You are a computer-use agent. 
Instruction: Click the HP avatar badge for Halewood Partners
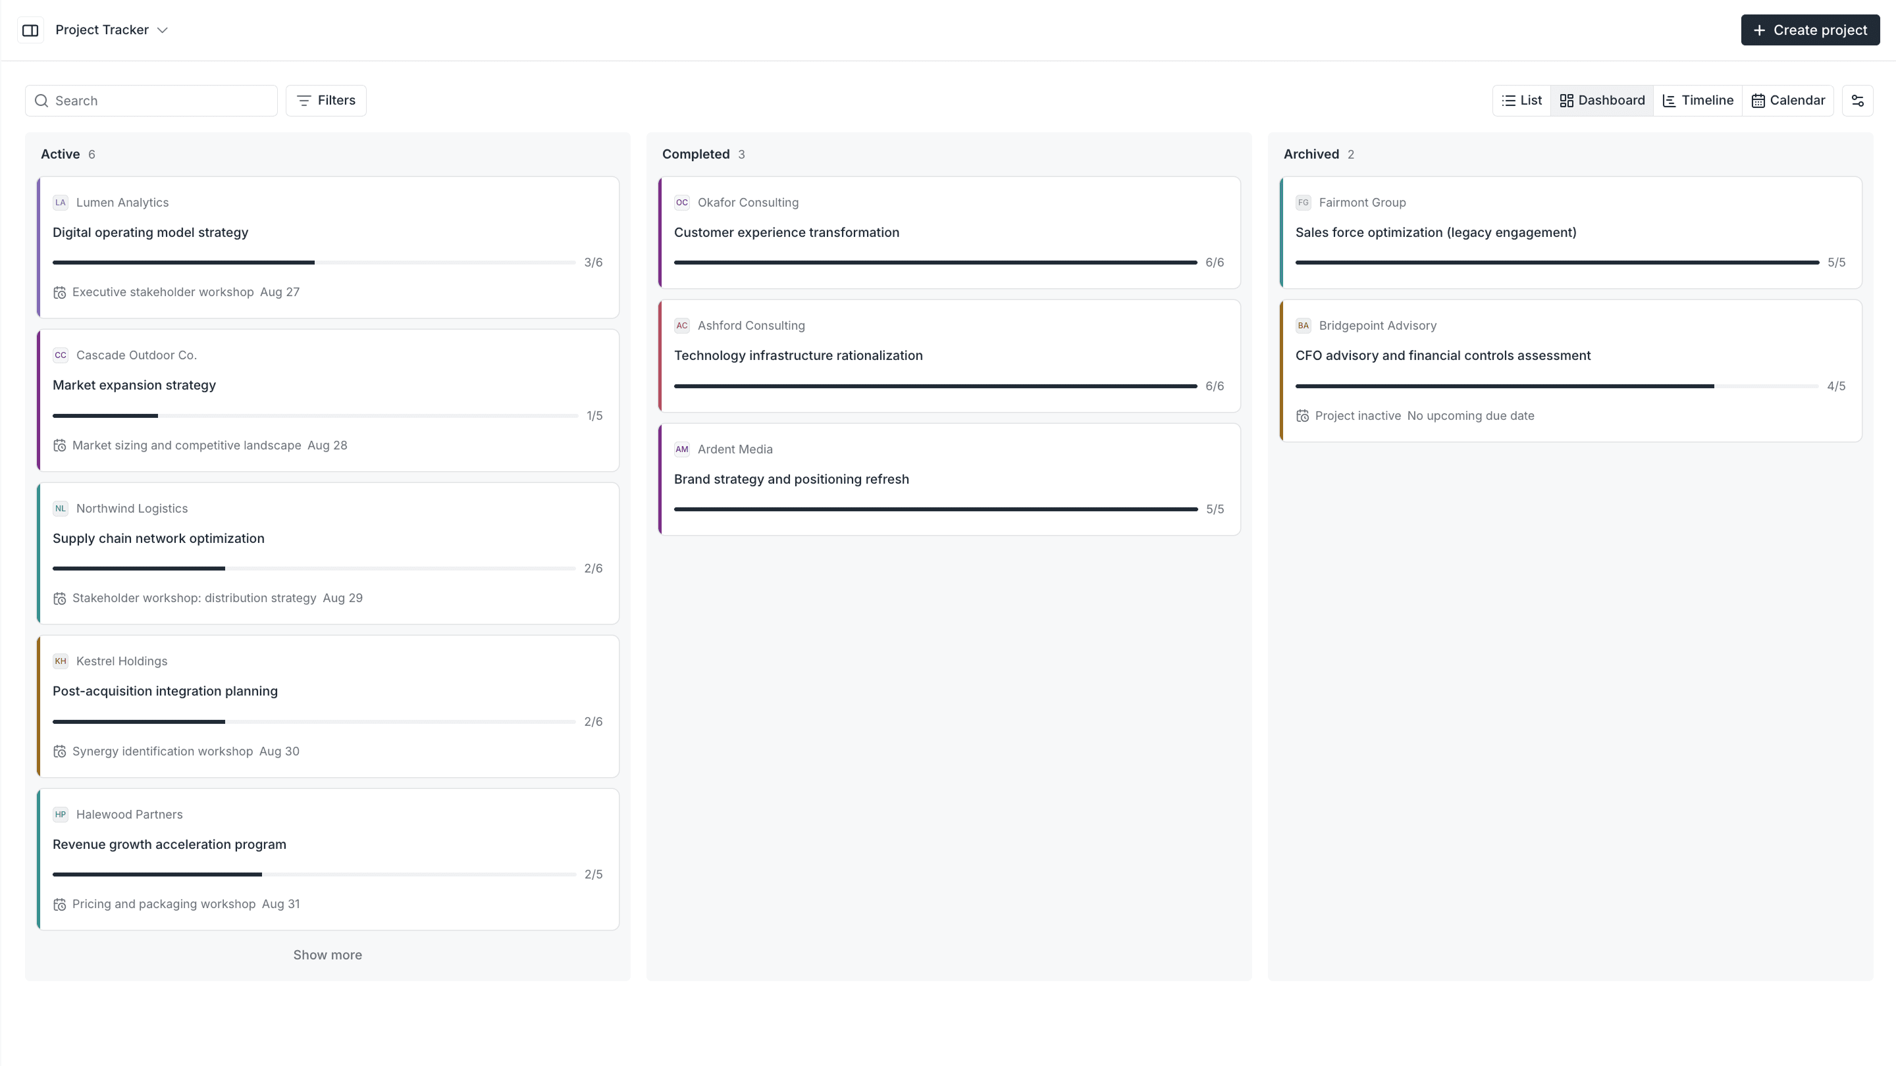[61, 815]
